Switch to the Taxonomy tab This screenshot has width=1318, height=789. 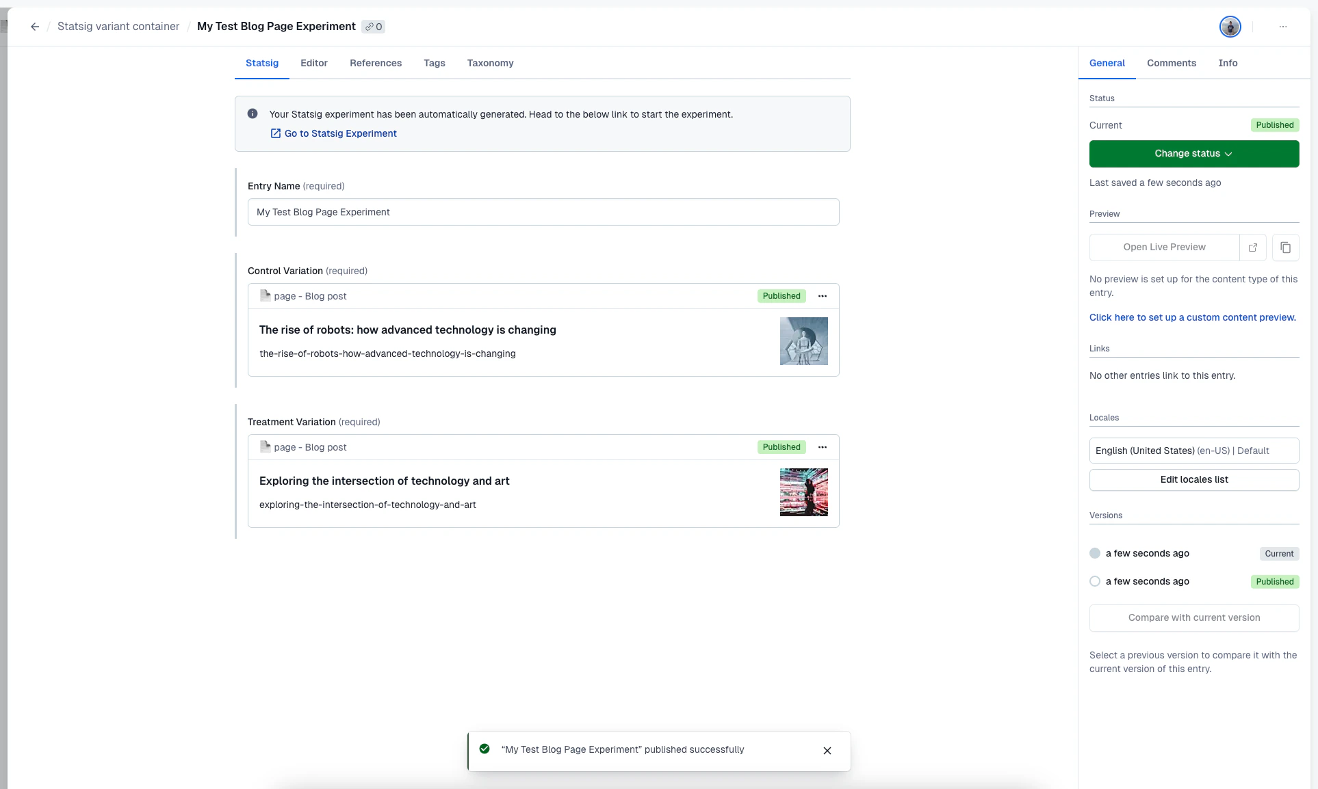490,63
